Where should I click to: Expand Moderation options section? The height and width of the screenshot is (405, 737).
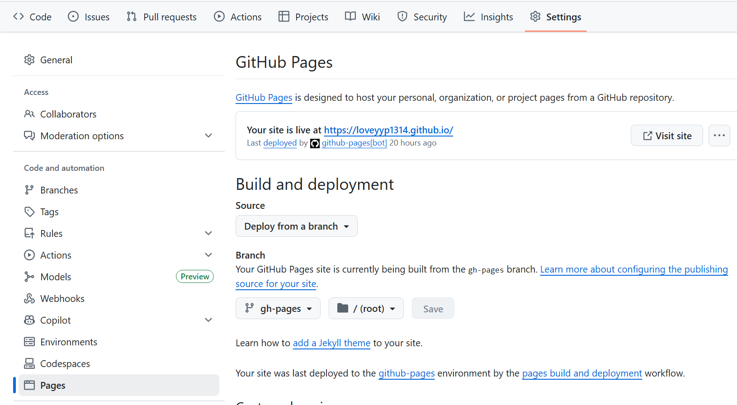208,136
